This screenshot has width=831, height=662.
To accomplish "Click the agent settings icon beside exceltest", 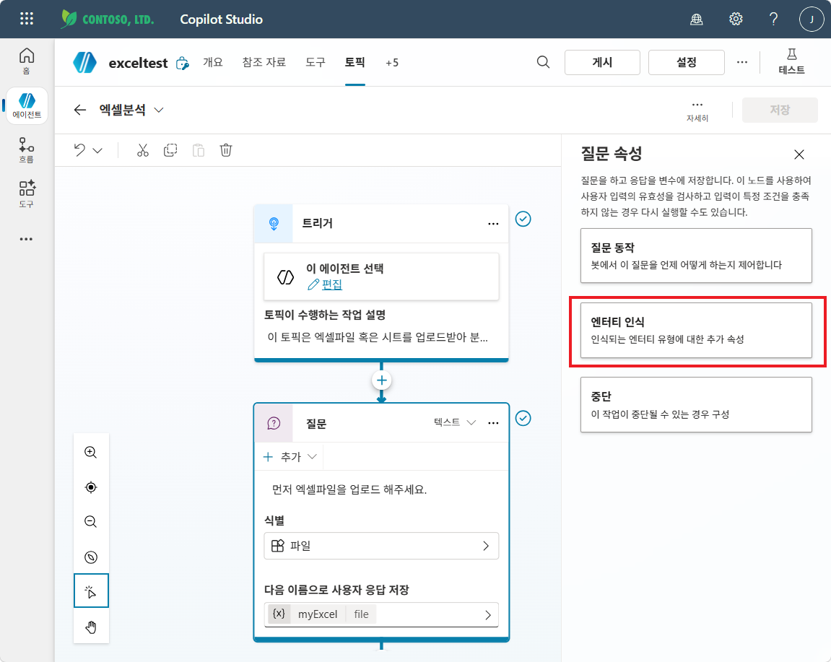I will tap(183, 63).
